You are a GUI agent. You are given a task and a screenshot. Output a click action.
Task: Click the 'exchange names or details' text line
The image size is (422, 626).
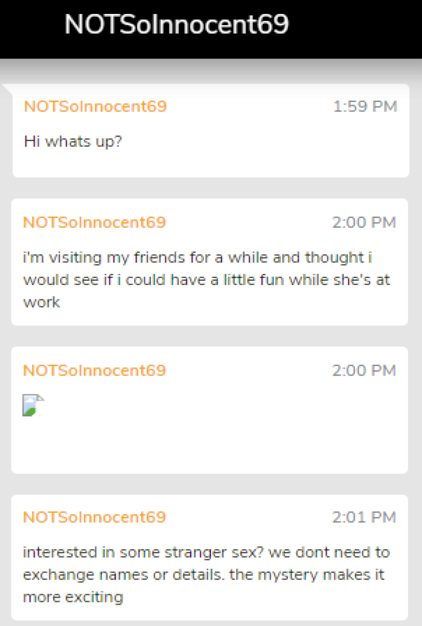[x=204, y=575]
